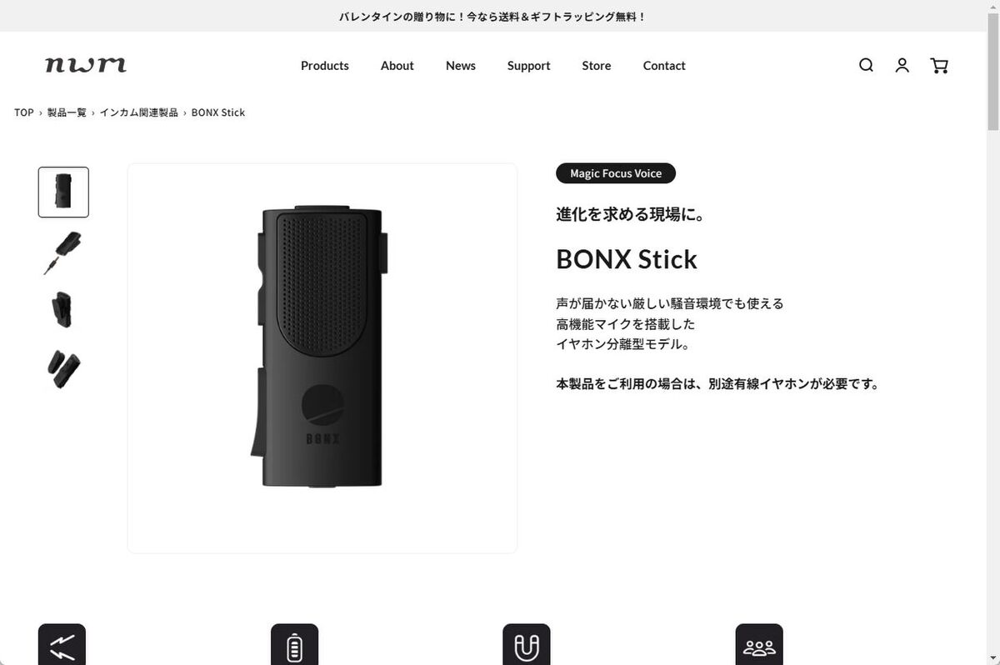Open the user account icon
The height and width of the screenshot is (665, 1000).
pyautogui.click(x=902, y=65)
